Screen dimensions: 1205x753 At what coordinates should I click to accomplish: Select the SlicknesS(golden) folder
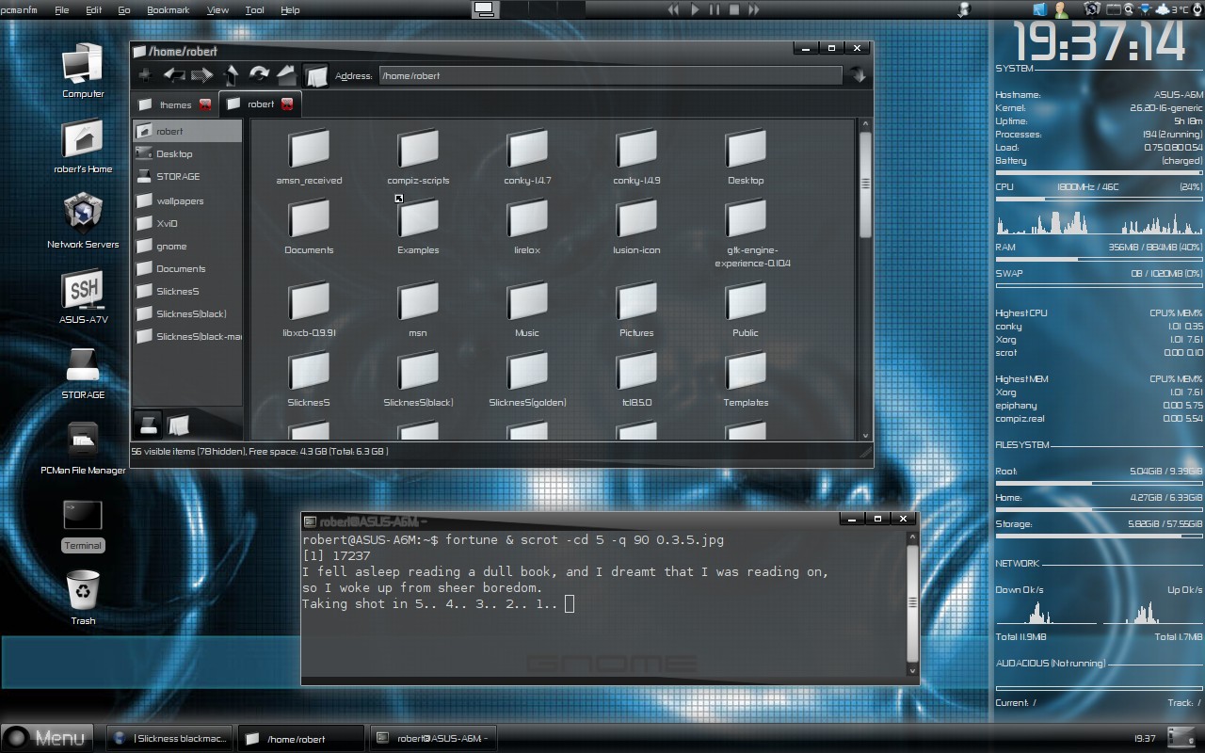point(527,378)
